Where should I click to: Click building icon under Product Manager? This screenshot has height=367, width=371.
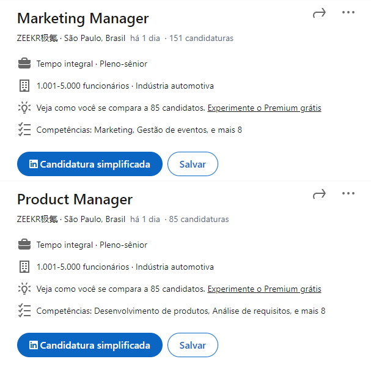pos(24,267)
